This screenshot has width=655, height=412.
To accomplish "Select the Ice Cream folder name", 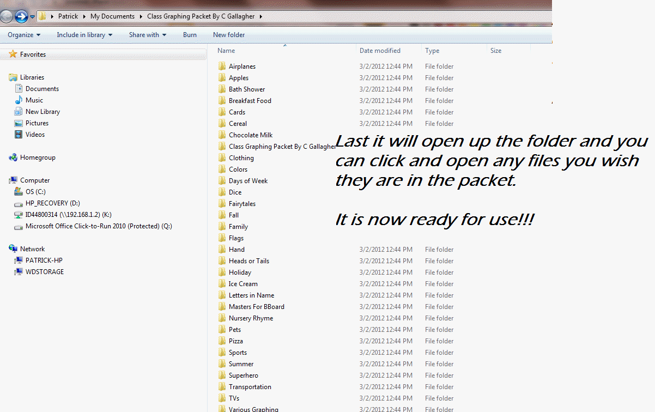I will (x=243, y=284).
